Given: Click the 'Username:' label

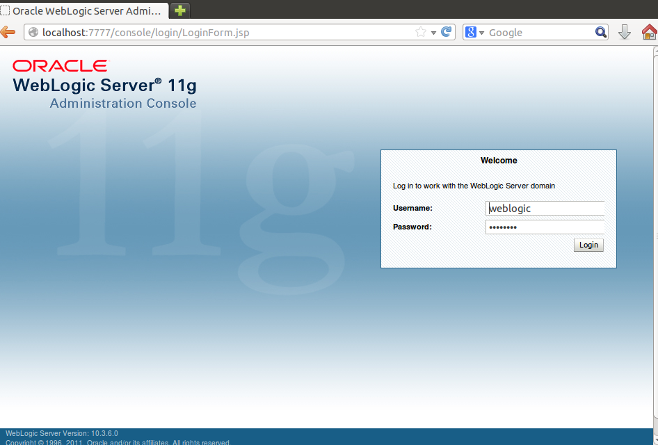Looking at the screenshot, I should pyautogui.click(x=412, y=208).
